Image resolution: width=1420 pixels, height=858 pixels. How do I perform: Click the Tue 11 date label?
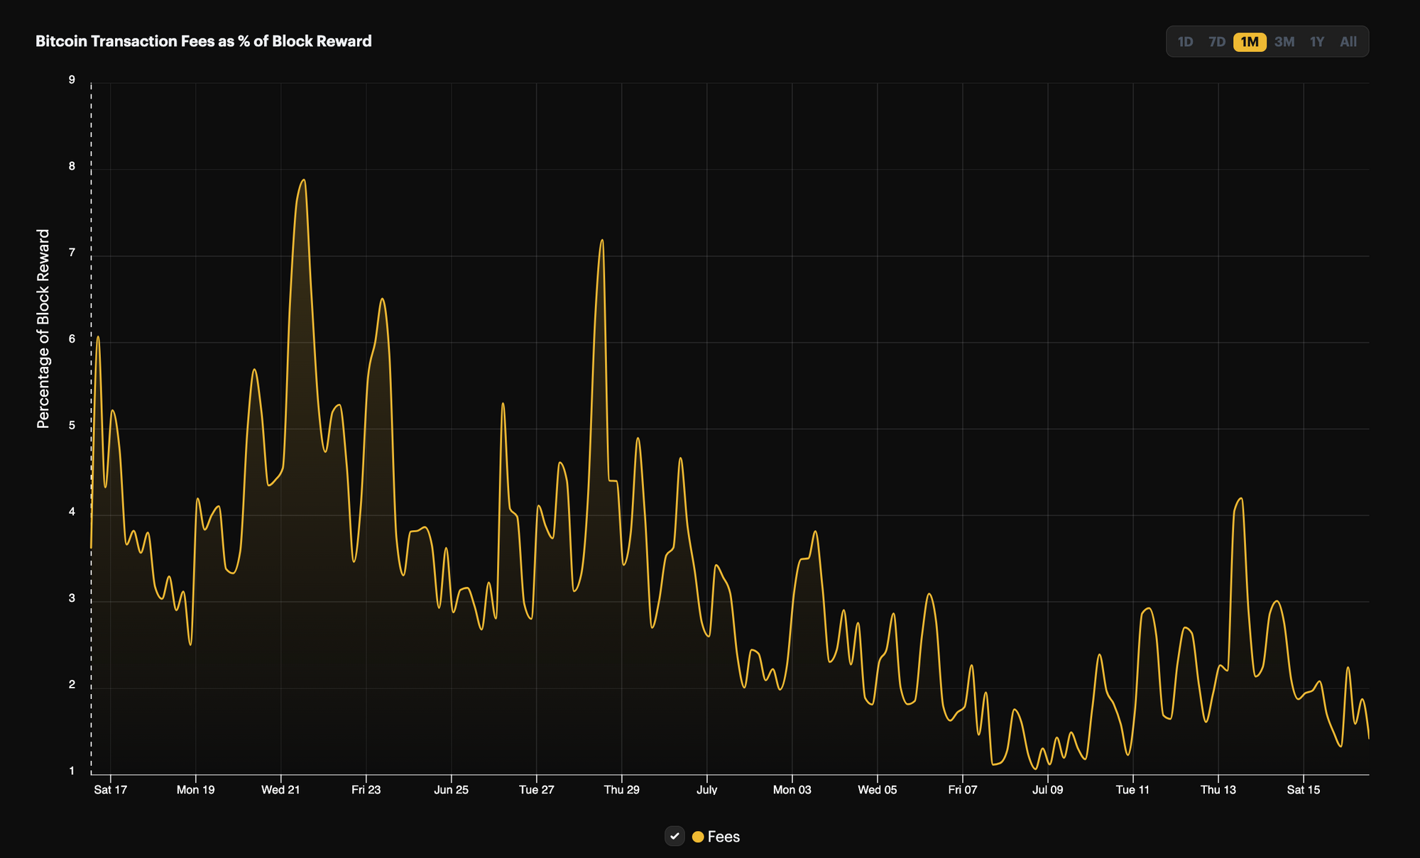point(1133,790)
